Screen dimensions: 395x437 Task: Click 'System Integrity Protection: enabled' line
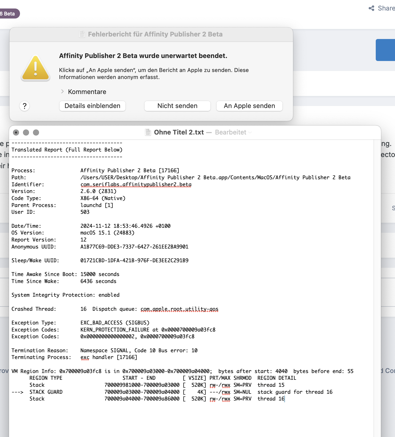tap(65, 295)
